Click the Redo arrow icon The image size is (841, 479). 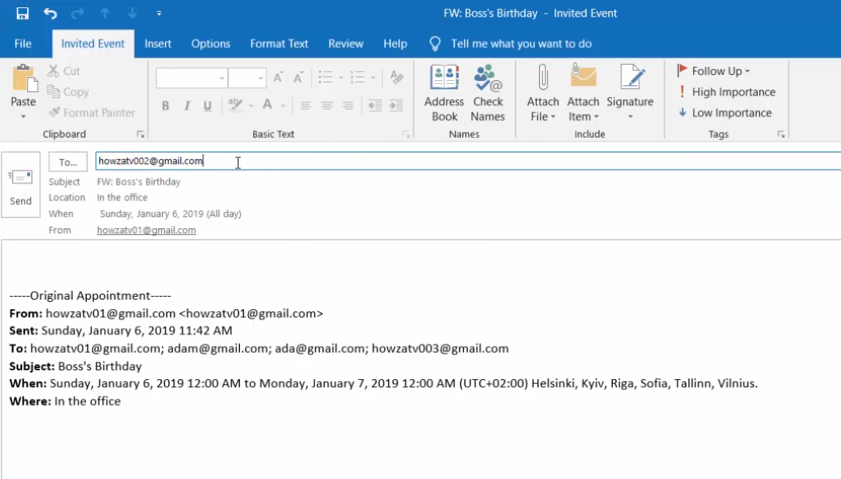click(77, 13)
